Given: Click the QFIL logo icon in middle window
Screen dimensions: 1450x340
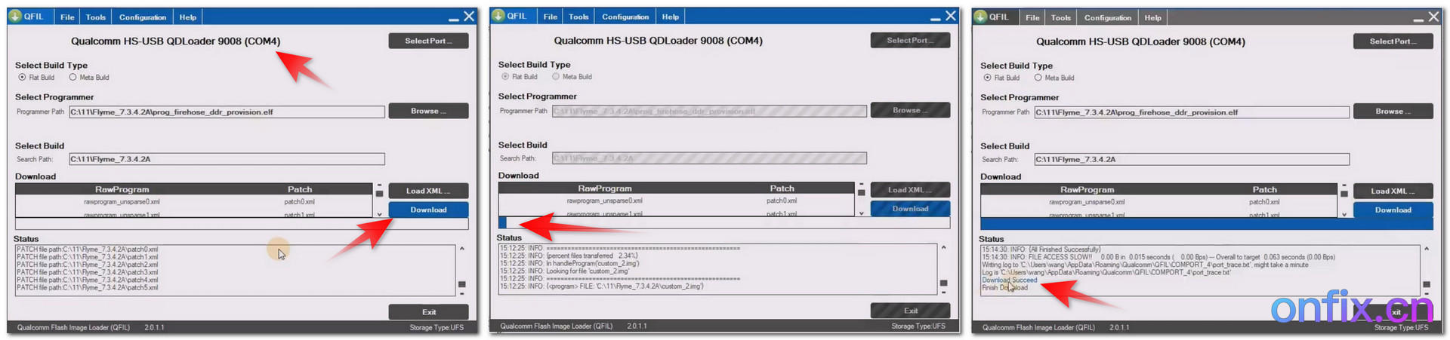Looking at the screenshot, I should point(498,15).
